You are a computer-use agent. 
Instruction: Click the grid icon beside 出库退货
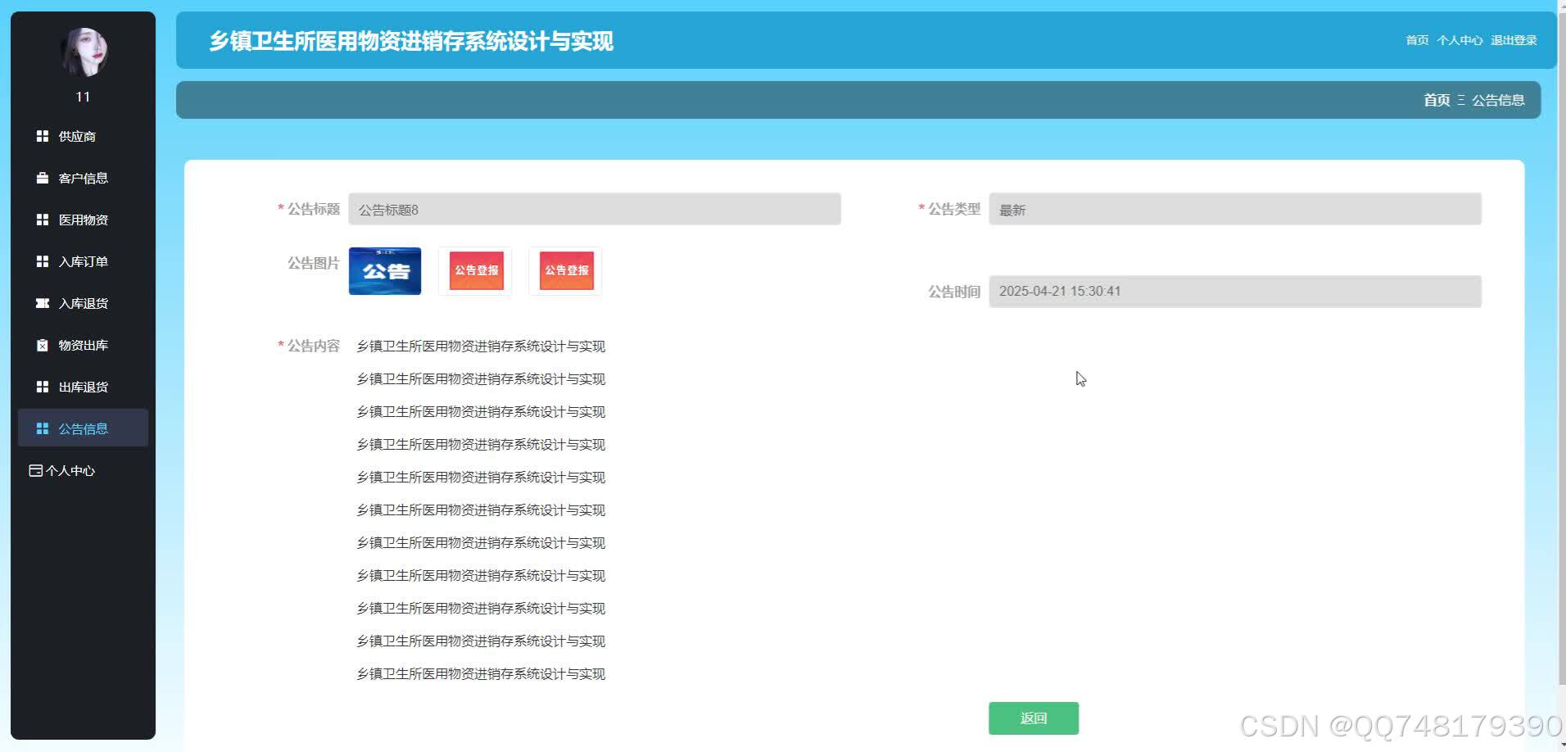tap(43, 387)
